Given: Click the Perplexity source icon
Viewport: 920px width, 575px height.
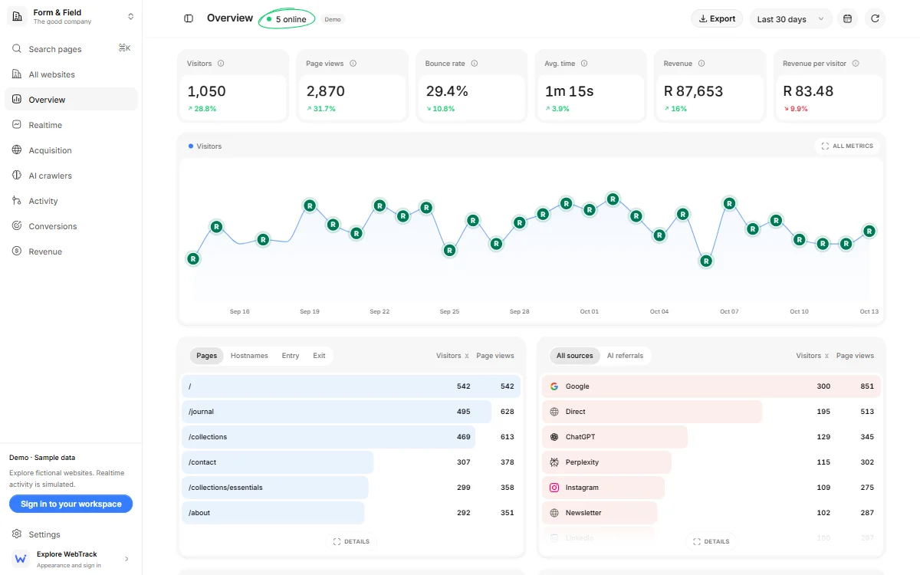Looking at the screenshot, I should (x=554, y=462).
